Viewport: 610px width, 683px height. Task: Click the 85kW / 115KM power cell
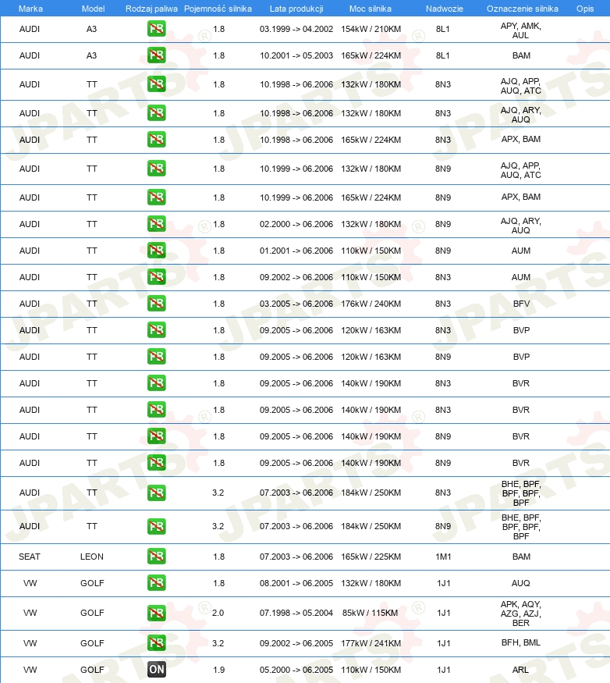(x=370, y=613)
